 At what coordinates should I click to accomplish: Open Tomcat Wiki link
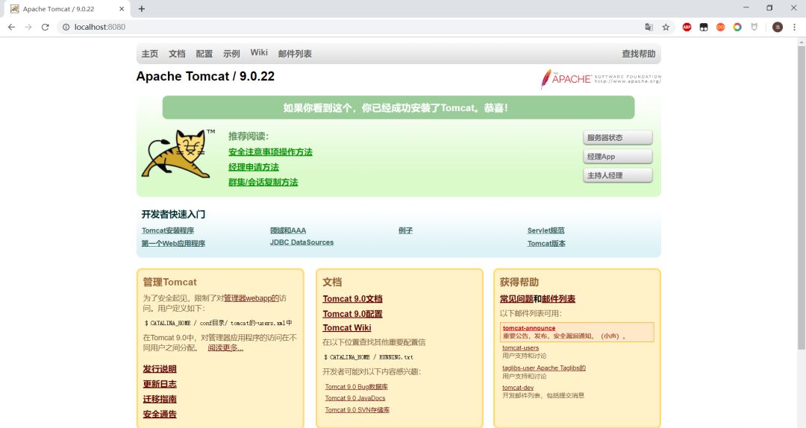347,328
